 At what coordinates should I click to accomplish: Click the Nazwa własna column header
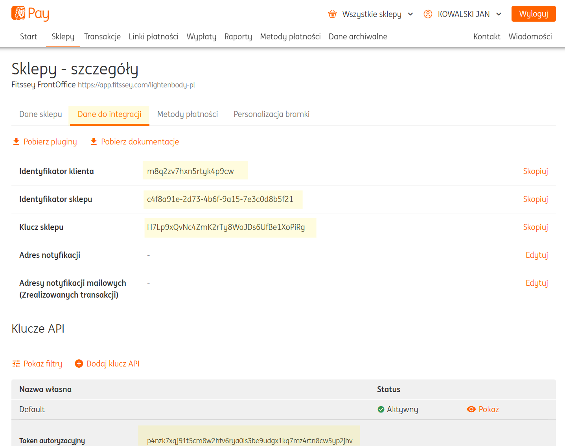pyautogui.click(x=45, y=389)
